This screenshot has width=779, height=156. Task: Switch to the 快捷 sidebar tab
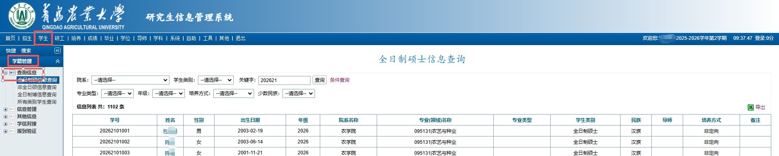pos(11,51)
